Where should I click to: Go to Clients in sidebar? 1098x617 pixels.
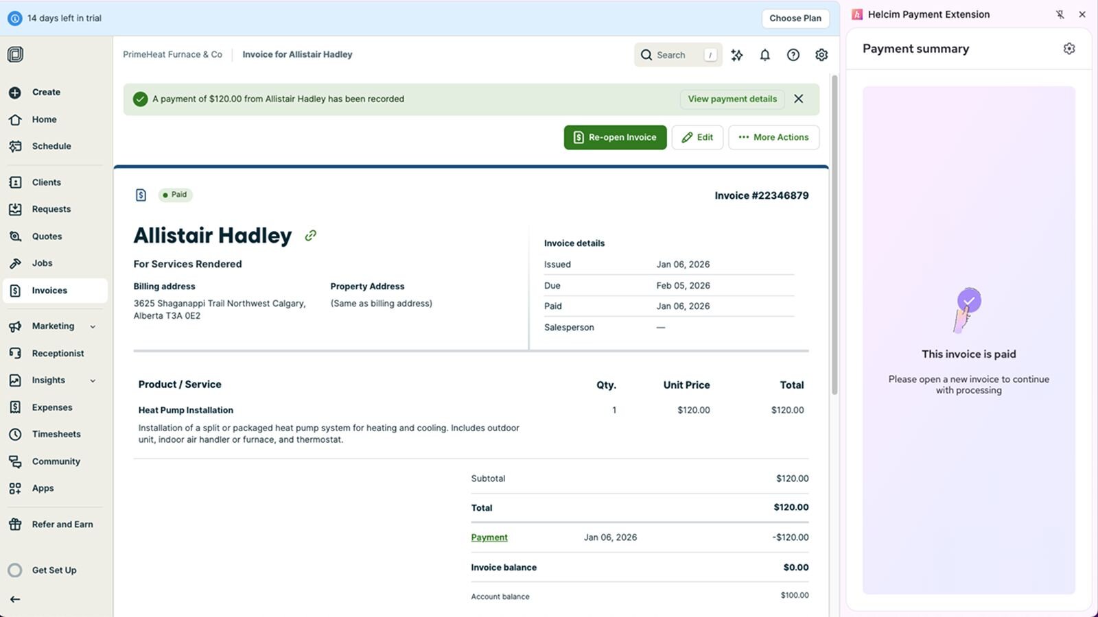tap(46, 182)
